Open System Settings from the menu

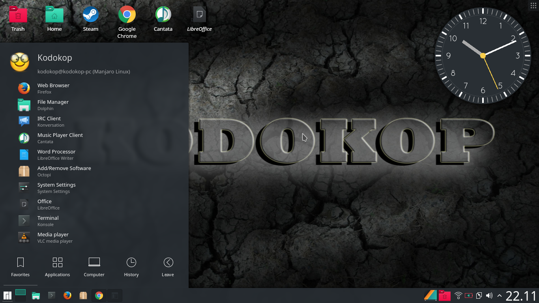point(56,188)
